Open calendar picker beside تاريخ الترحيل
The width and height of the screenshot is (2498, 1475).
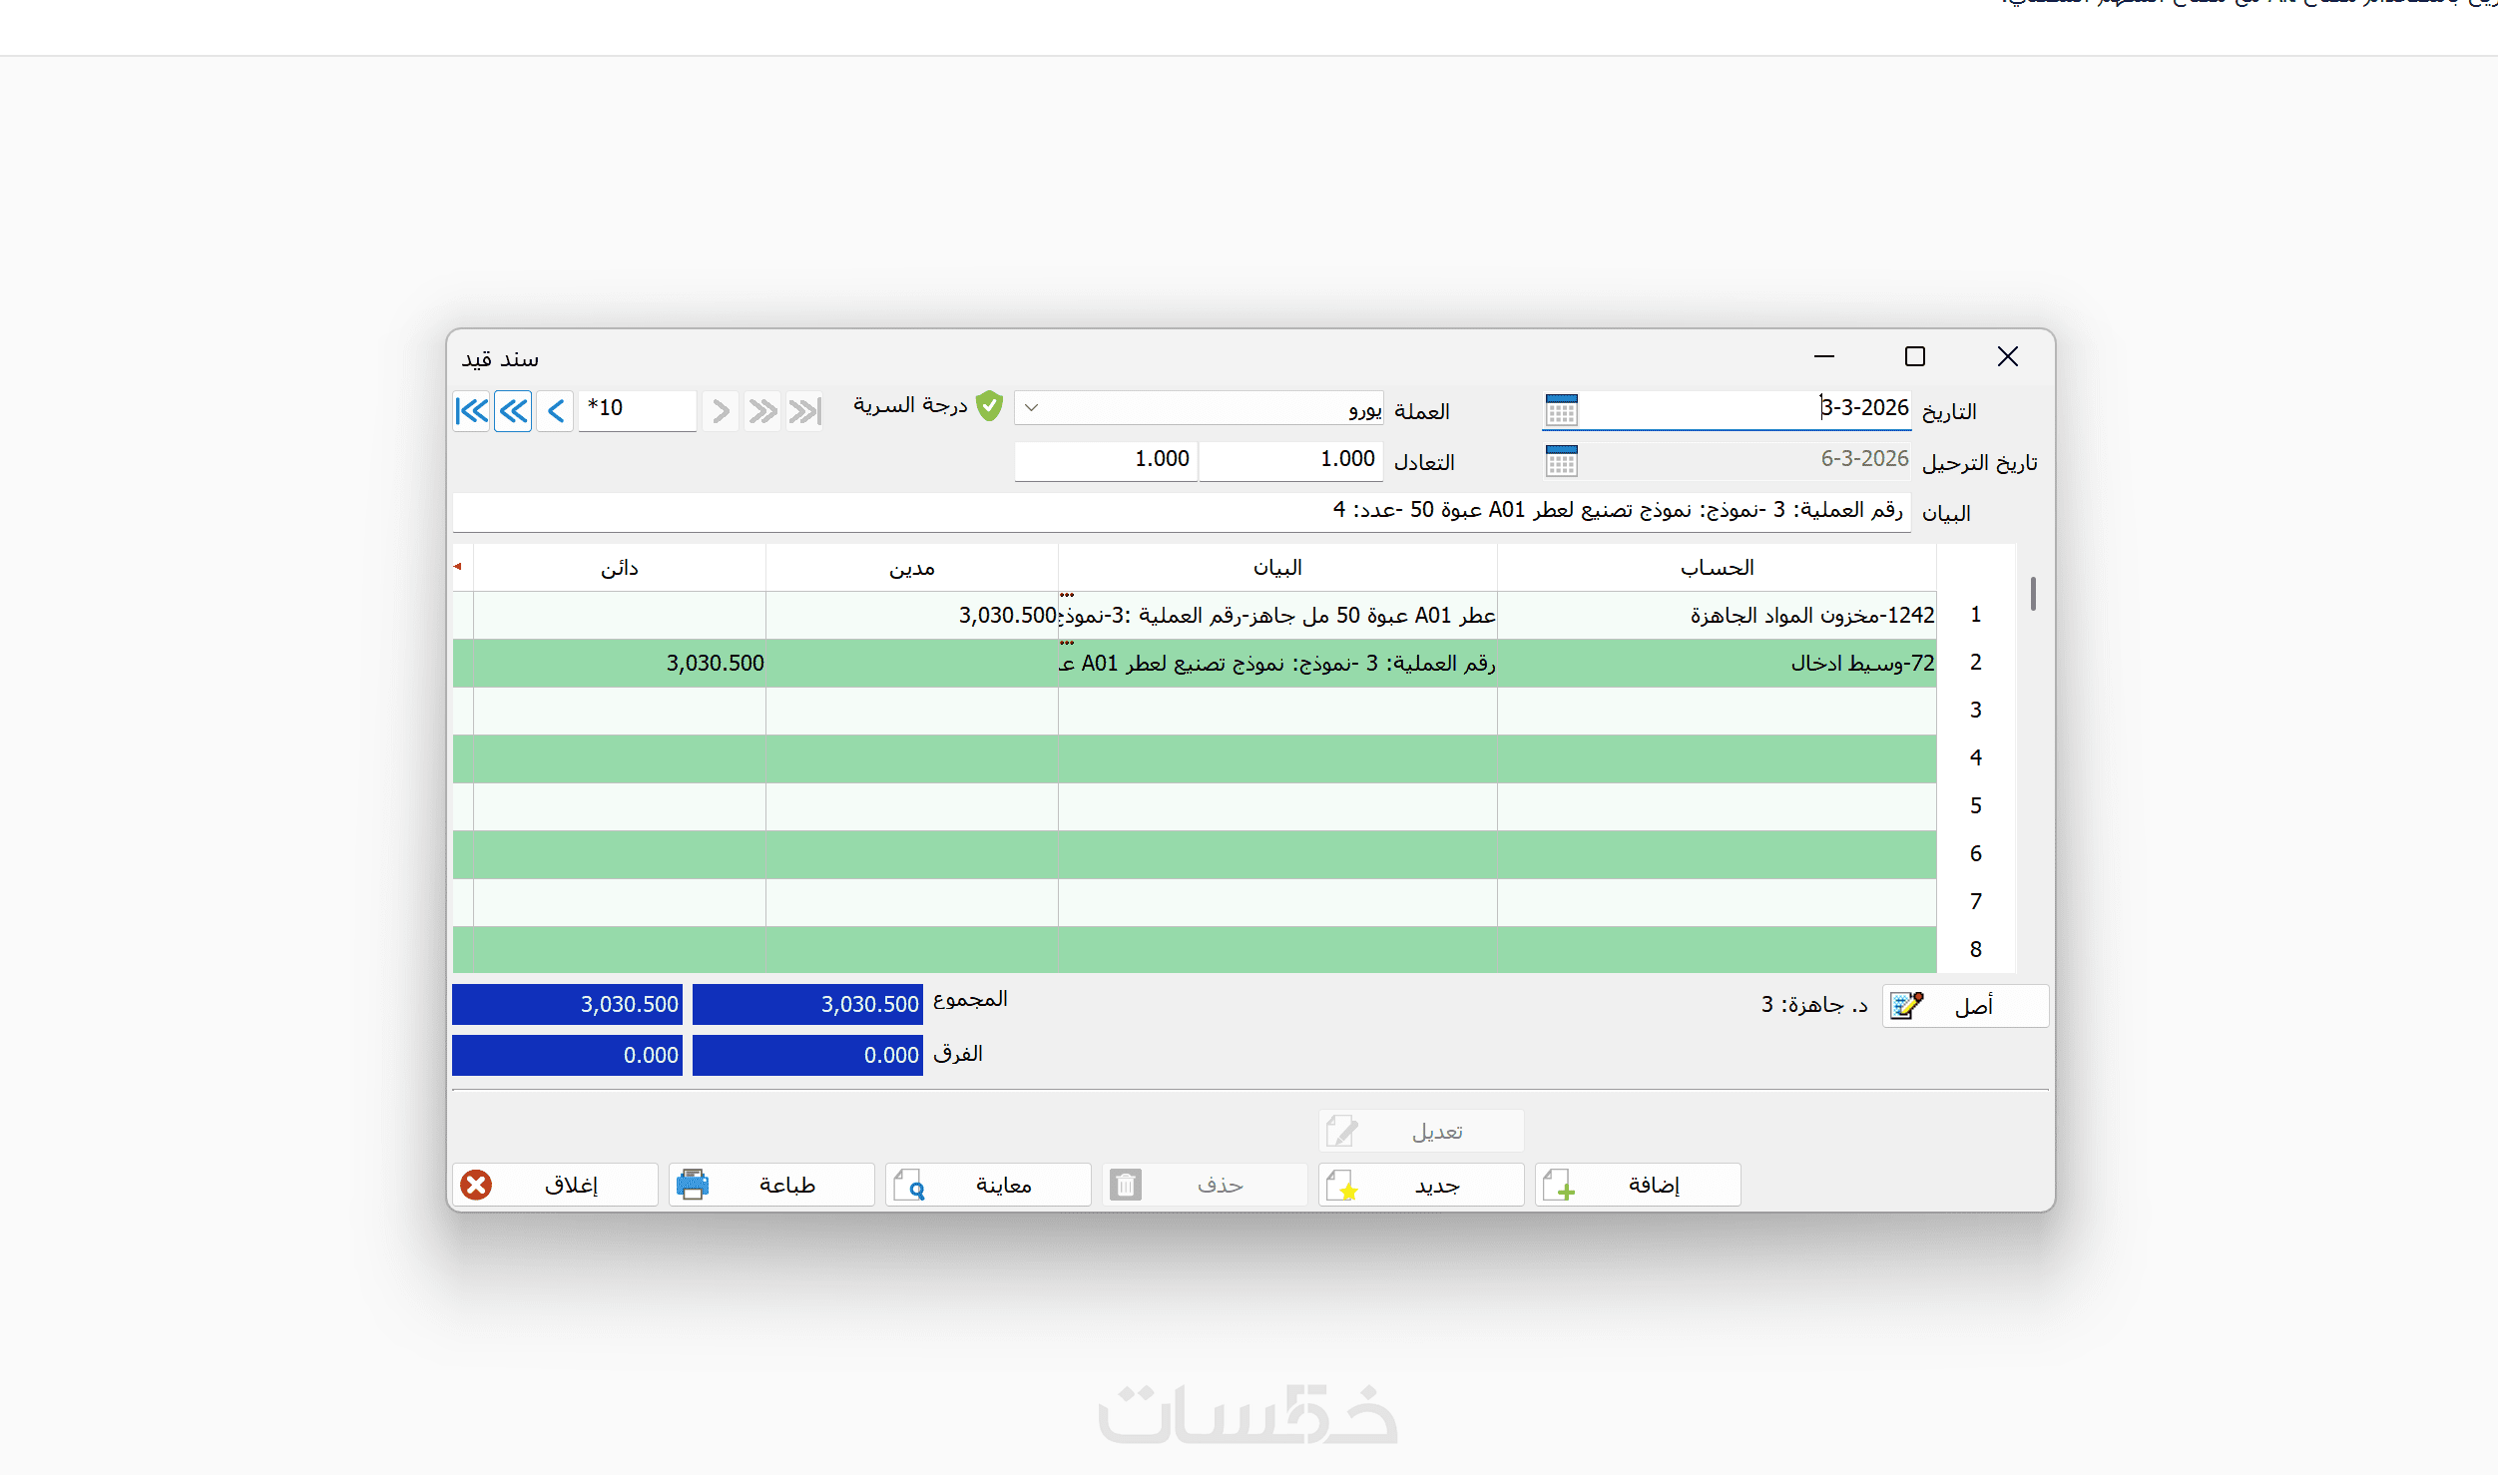(1561, 461)
